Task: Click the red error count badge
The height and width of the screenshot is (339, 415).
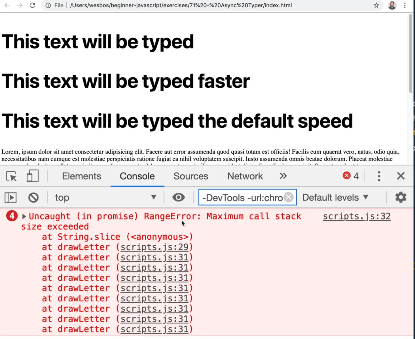Action: pos(350,176)
